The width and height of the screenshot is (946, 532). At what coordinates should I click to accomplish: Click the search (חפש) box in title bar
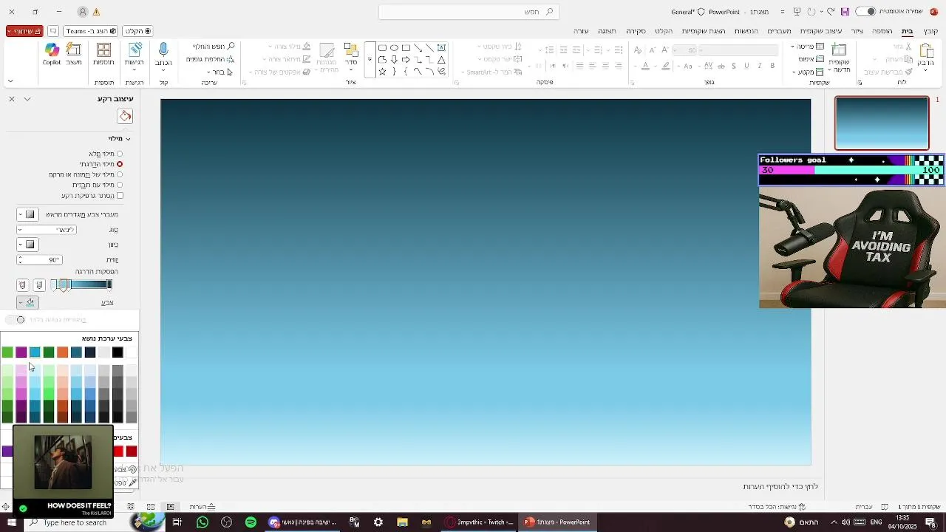coord(469,12)
